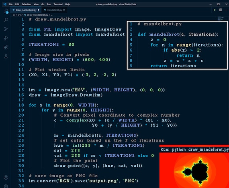Open the Run menu
229x188 pixels.
[x=49, y=4]
